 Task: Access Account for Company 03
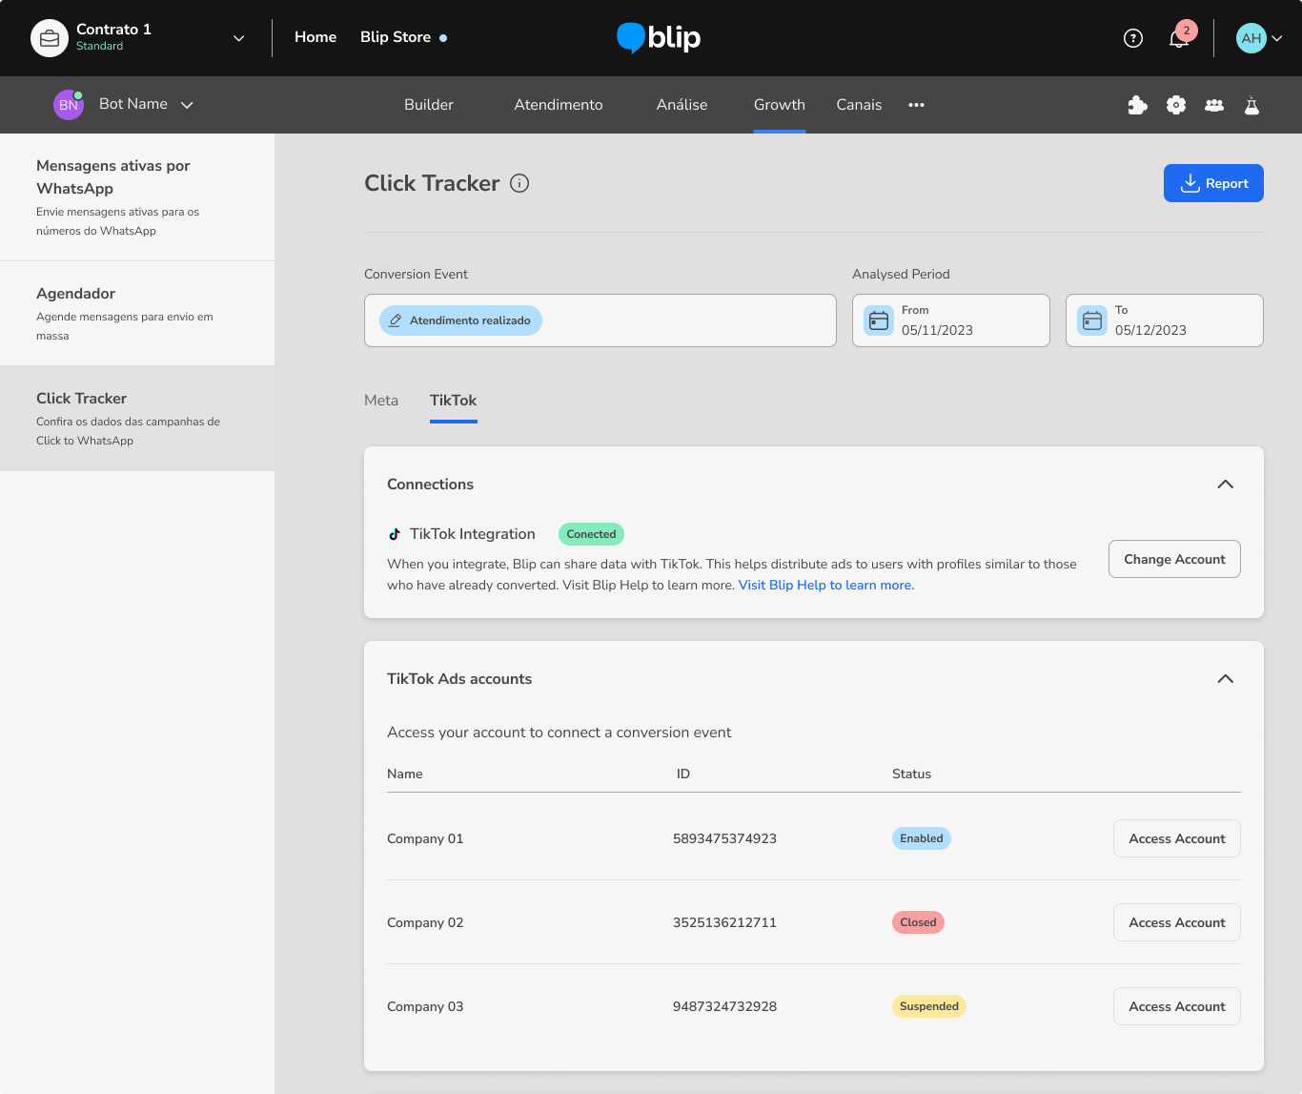tap(1177, 1006)
